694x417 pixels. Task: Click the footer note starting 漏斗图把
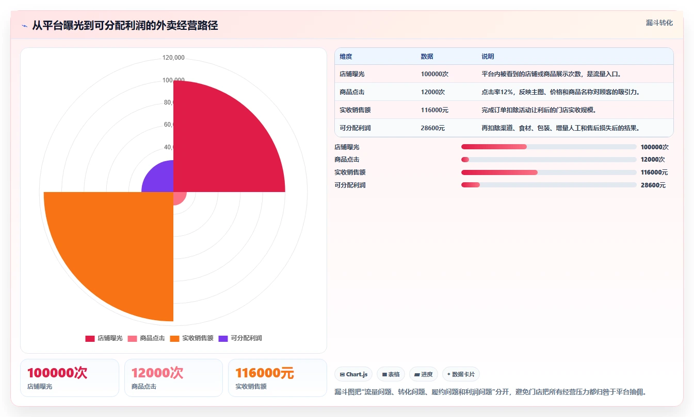tap(491, 392)
